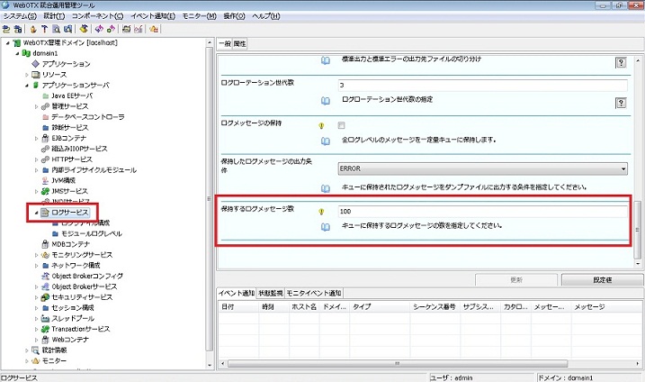Expand the EJBコンテナ tree node

pos(36,139)
